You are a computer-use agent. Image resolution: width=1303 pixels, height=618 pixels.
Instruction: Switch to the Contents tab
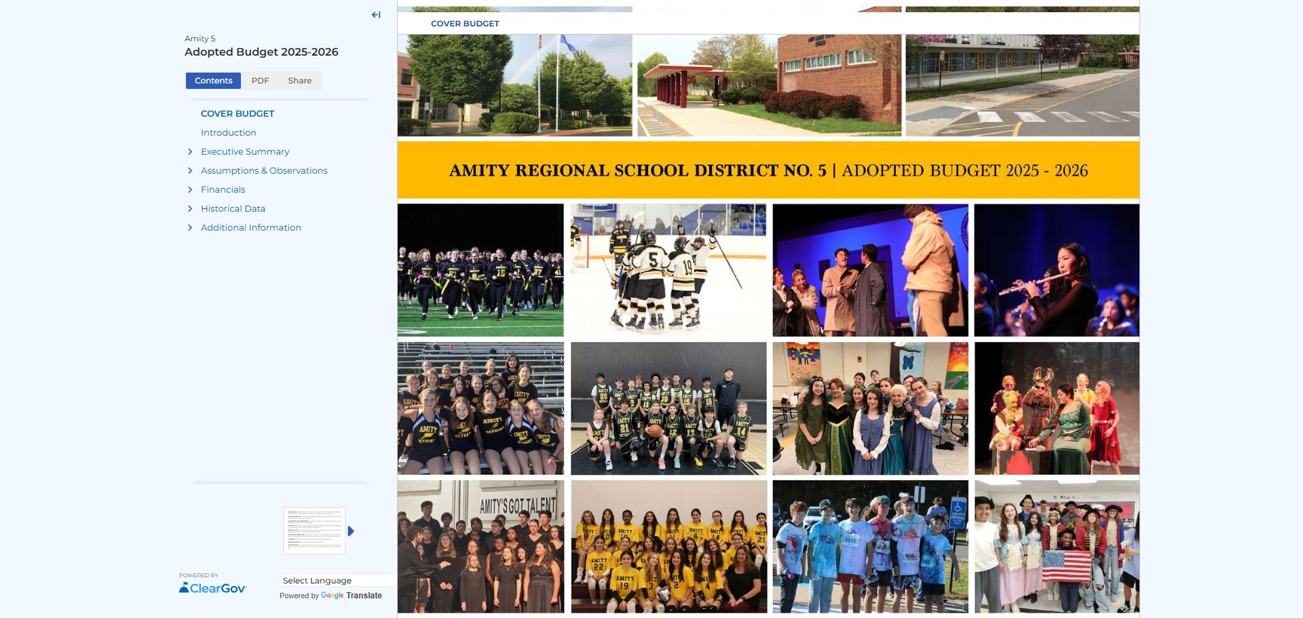point(213,81)
